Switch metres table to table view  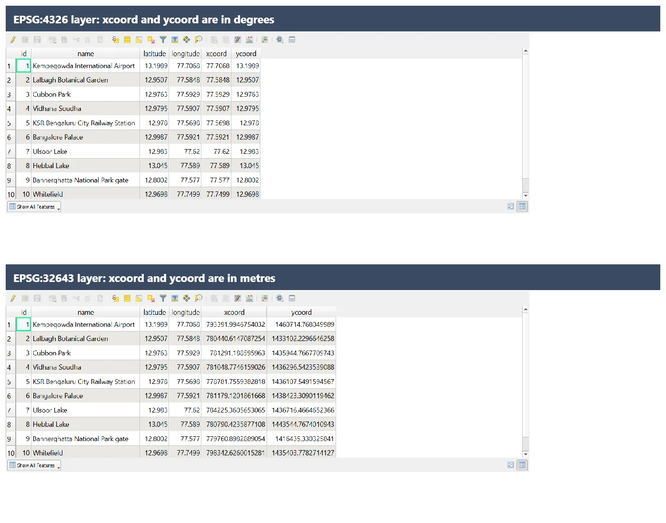point(522,465)
